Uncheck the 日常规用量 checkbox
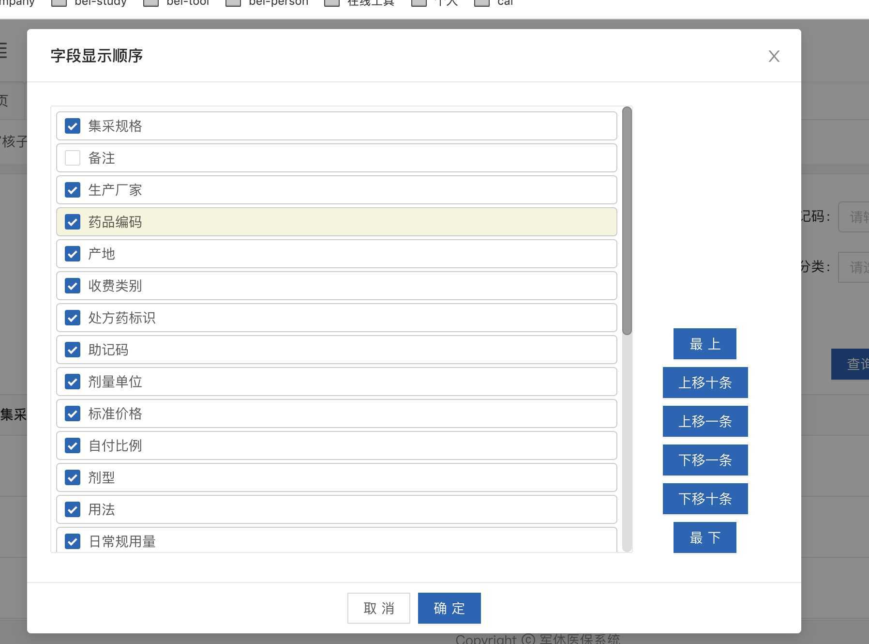Image resolution: width=869 pixels, height=644 pixels. click(73, 541)
